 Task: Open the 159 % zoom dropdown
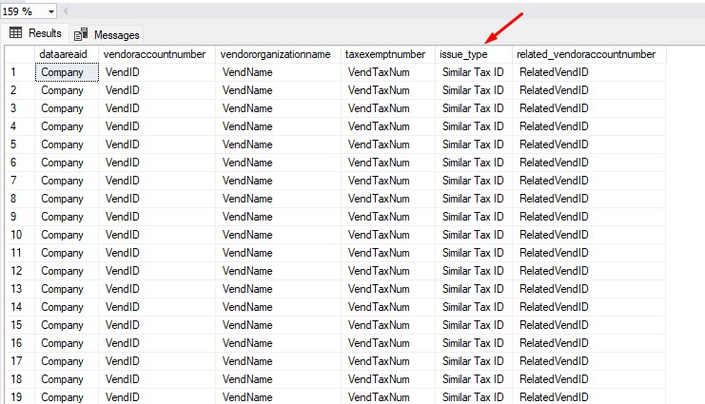[x=50, y=11]
